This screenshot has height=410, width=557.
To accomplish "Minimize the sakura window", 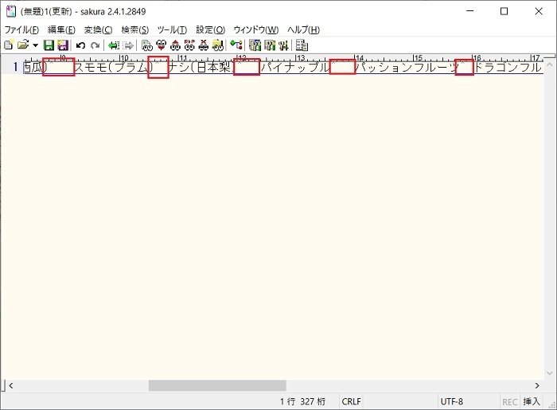I will (x=470, y=11).
